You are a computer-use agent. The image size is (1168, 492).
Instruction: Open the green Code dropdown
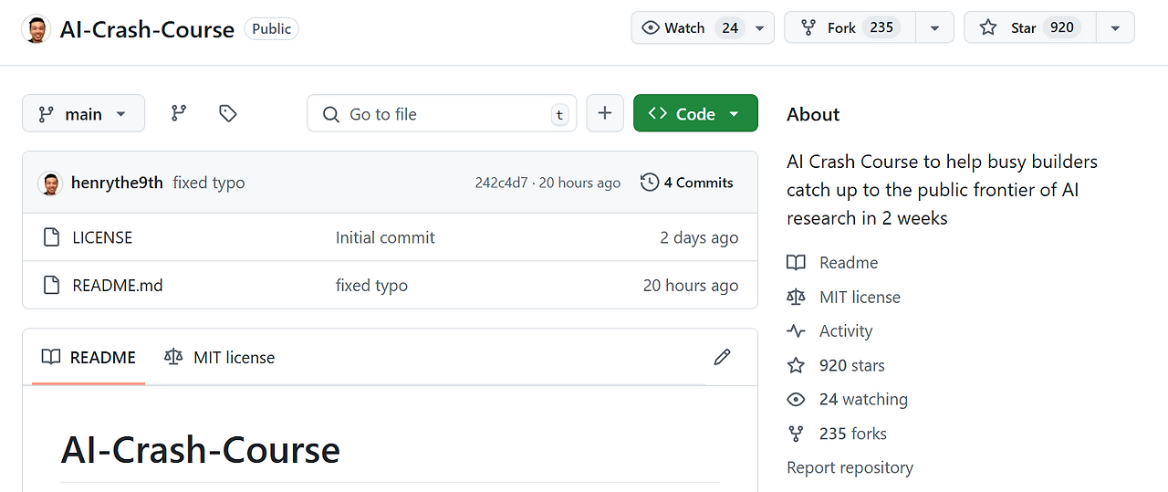click(695, 114)
